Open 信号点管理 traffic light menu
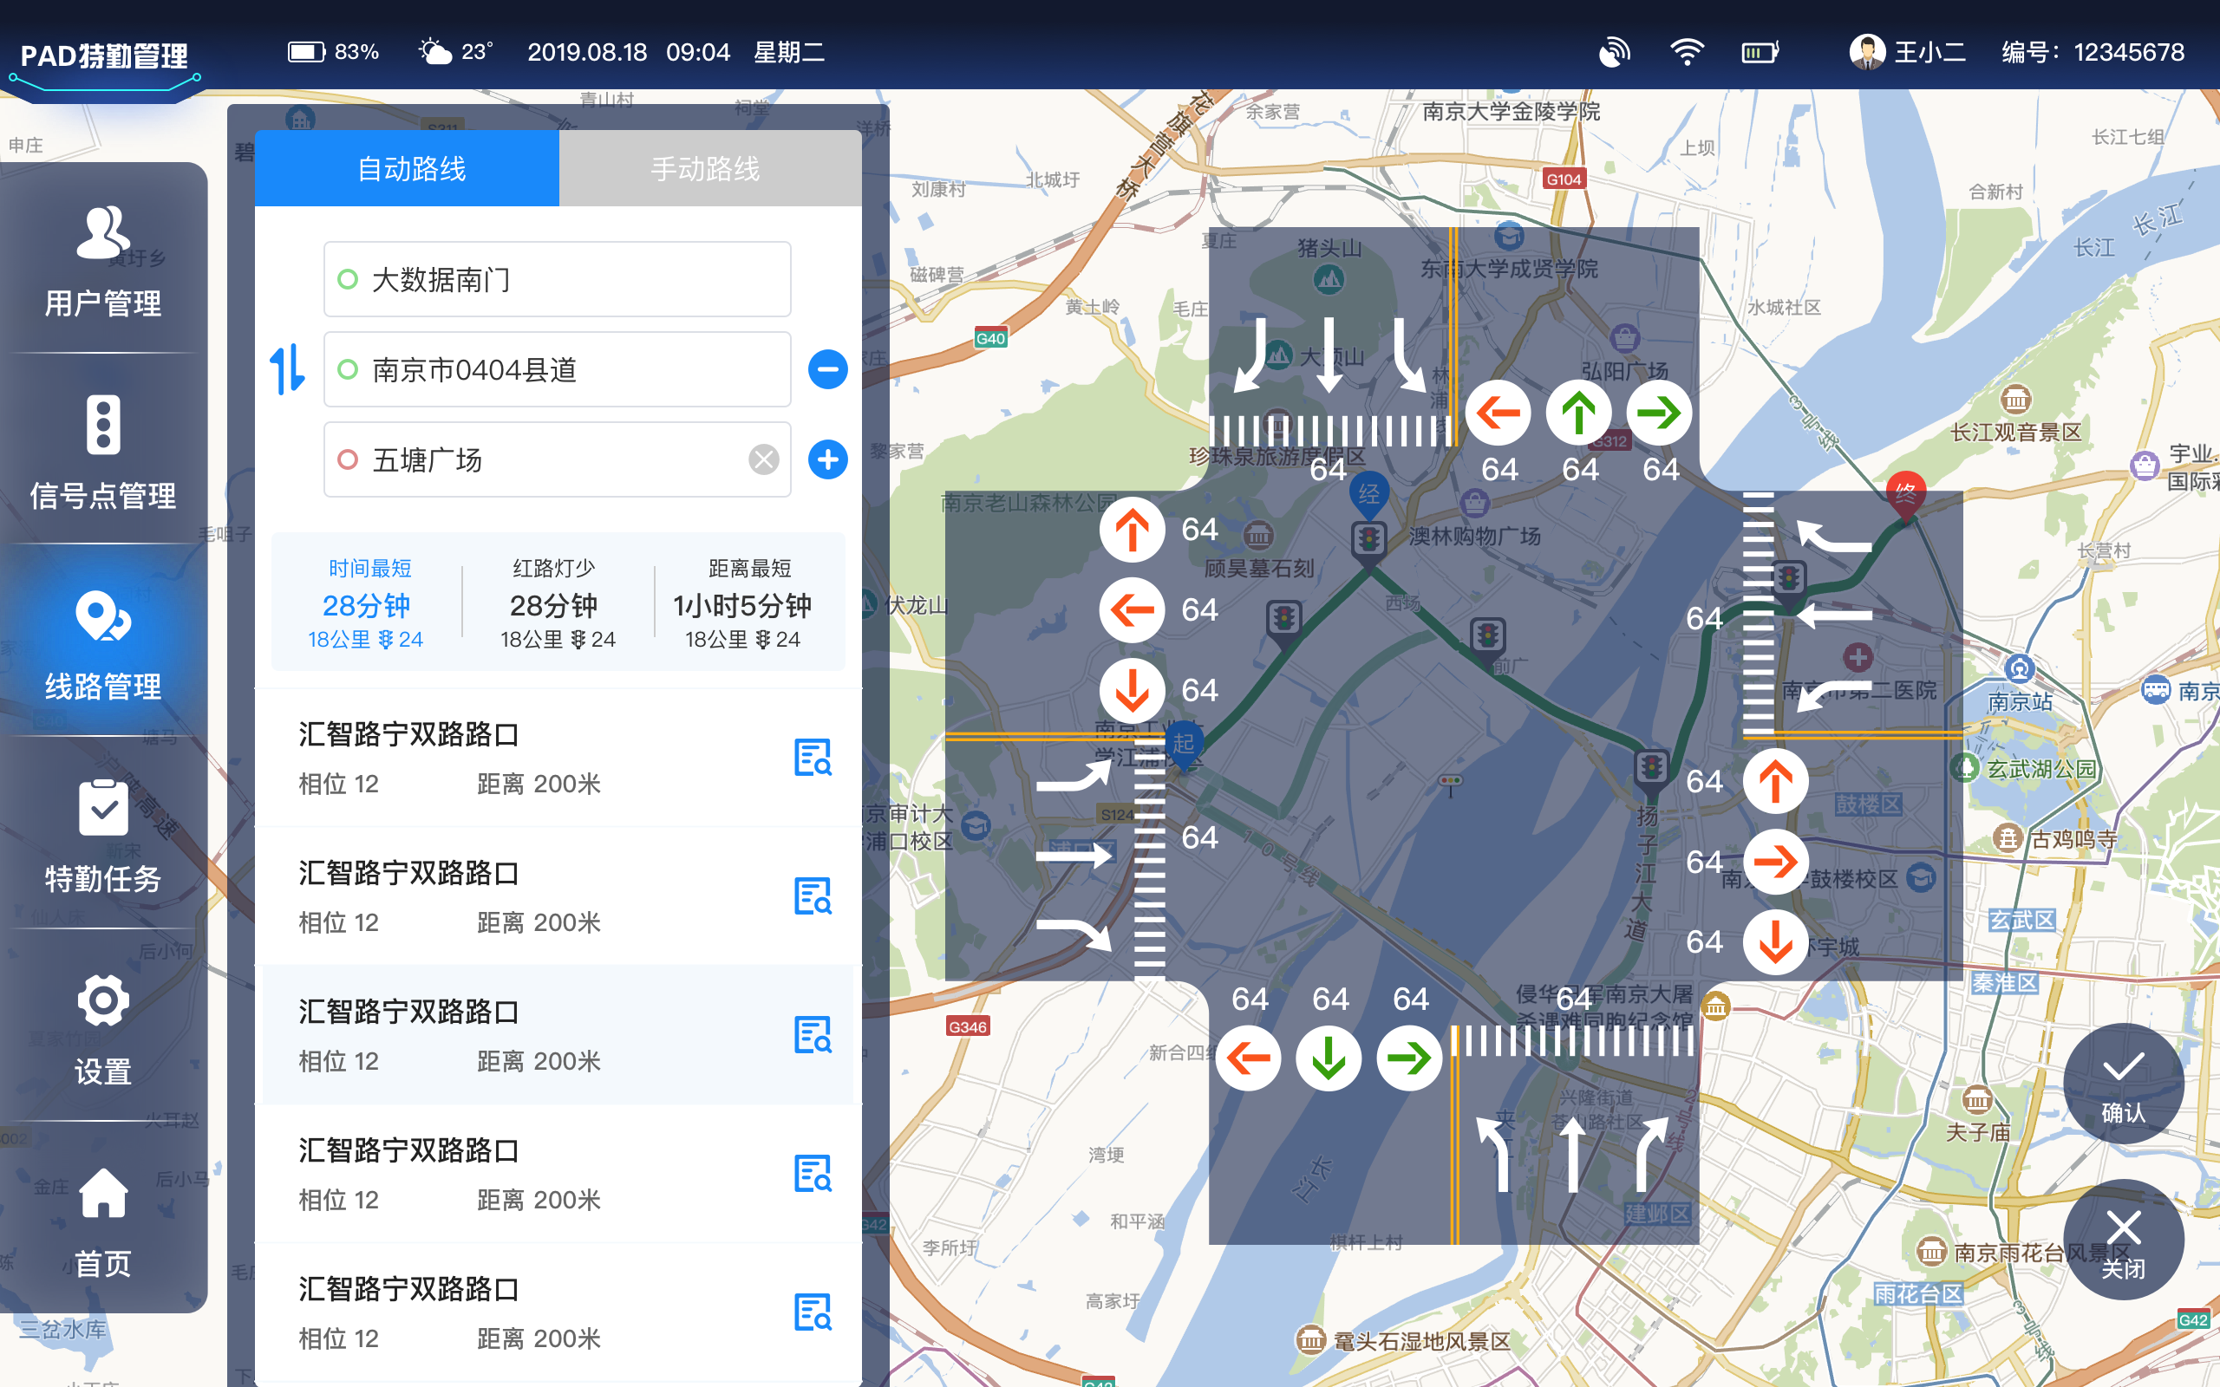 [102, 453]
